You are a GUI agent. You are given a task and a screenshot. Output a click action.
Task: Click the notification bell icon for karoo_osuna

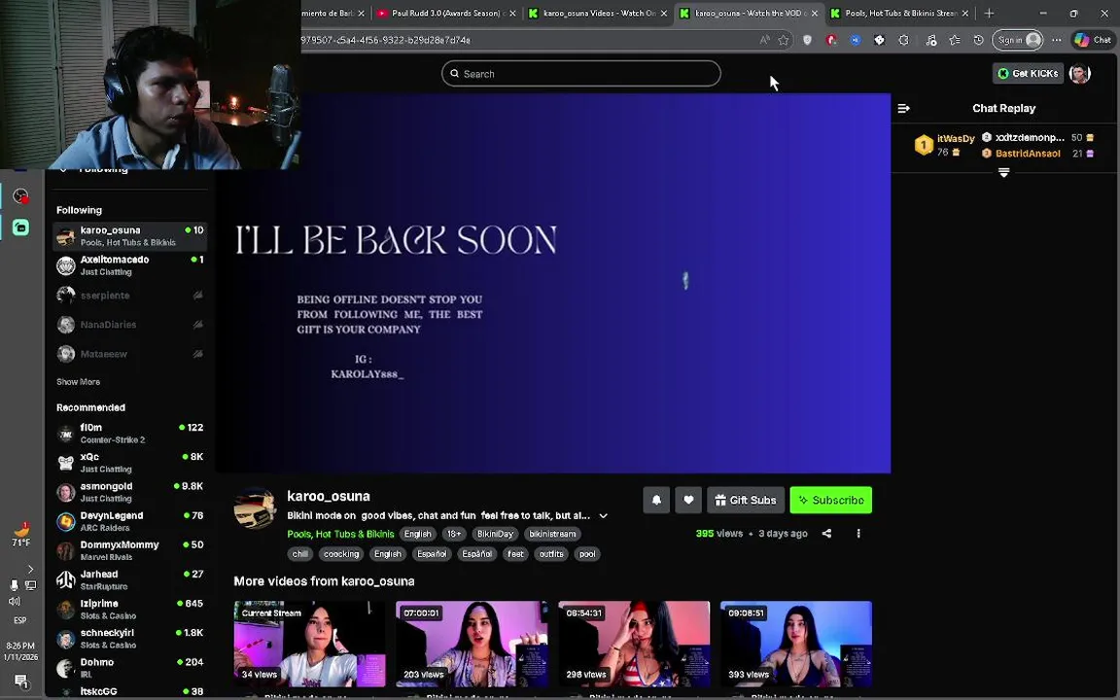click(x=655, y=500)
